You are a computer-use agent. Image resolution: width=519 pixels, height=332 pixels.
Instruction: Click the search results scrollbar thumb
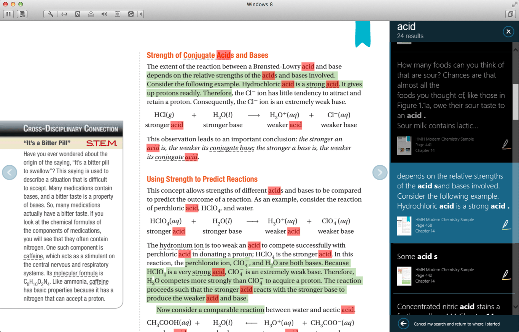tap(516, 102)
